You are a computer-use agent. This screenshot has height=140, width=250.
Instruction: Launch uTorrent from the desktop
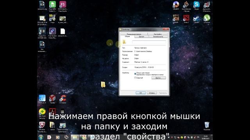(207, 19)
